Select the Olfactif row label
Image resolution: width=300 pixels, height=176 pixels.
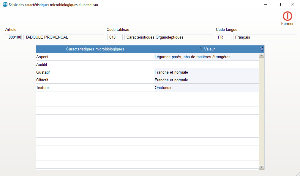click(42, 80)
